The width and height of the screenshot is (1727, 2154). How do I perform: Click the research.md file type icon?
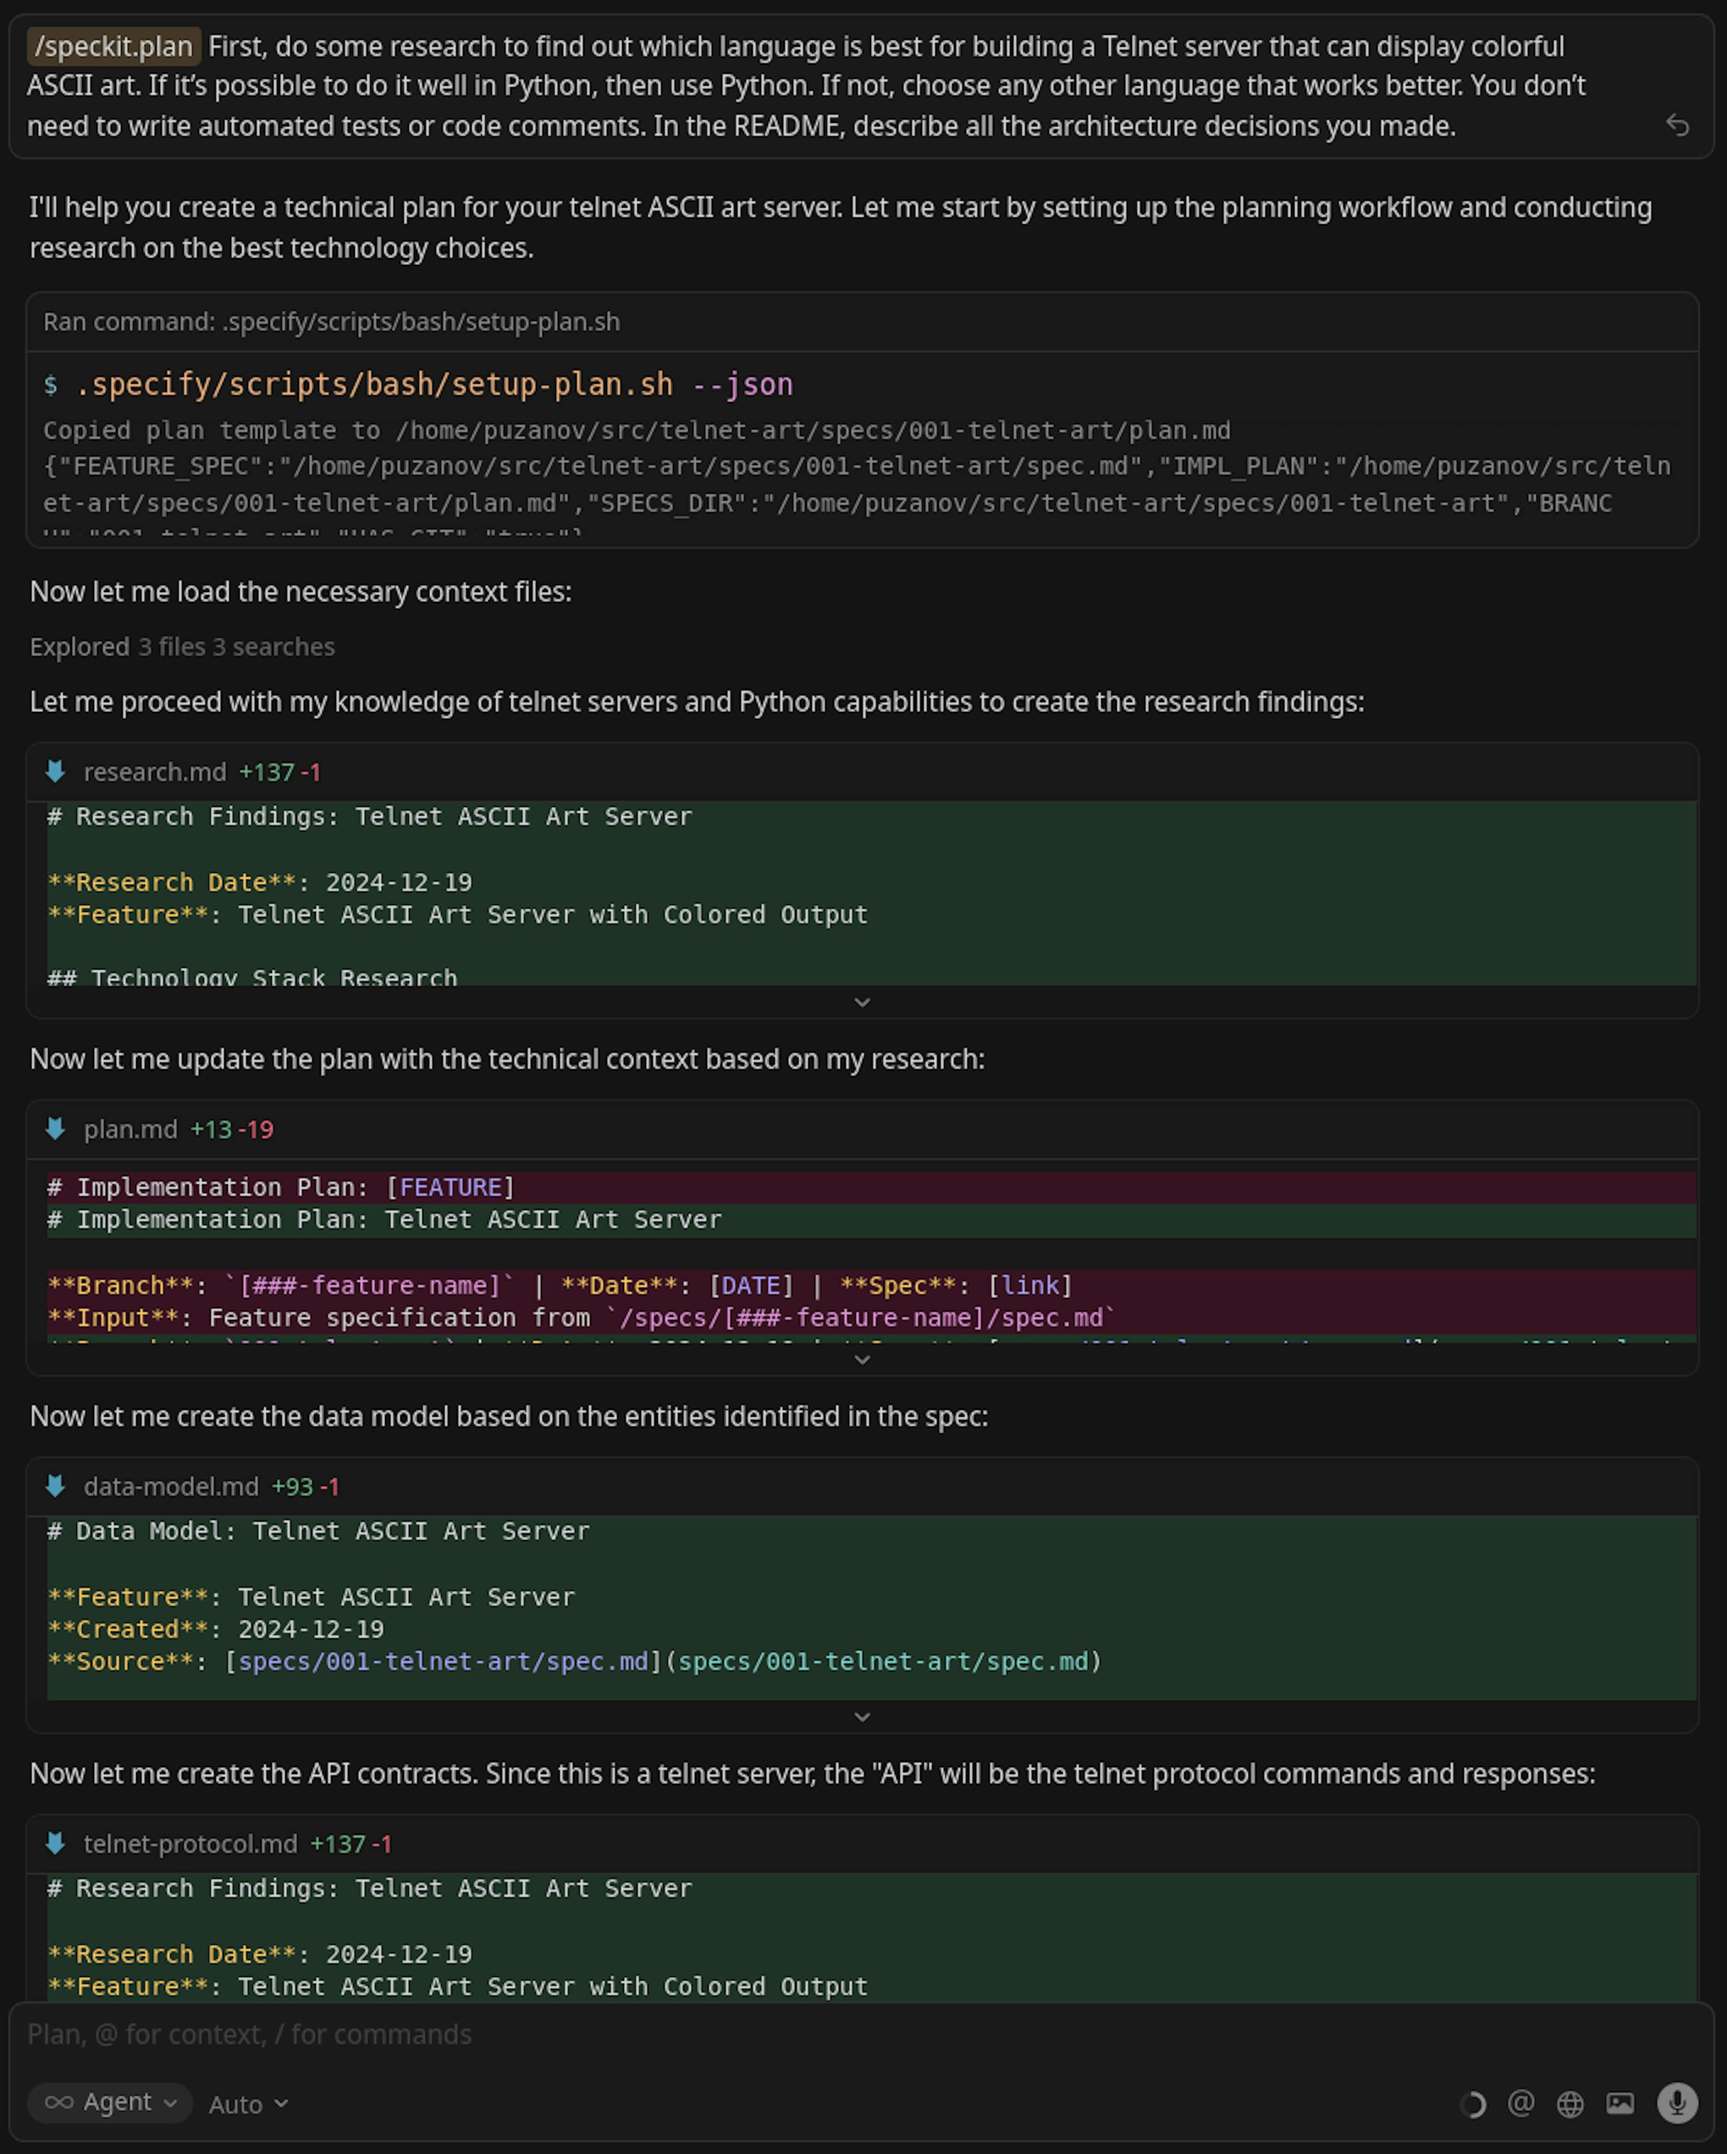click(x=56, y=771)
